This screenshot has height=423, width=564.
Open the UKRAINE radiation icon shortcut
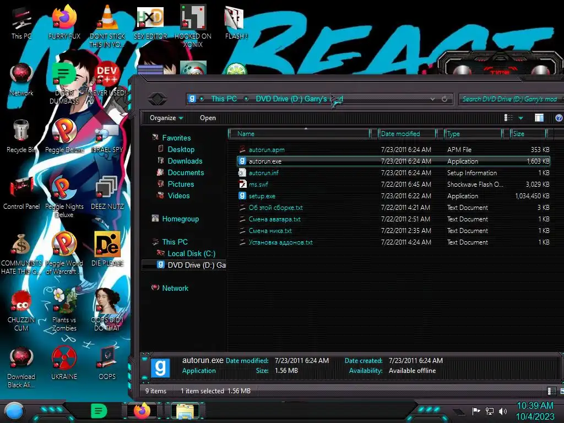click(64, 364)
